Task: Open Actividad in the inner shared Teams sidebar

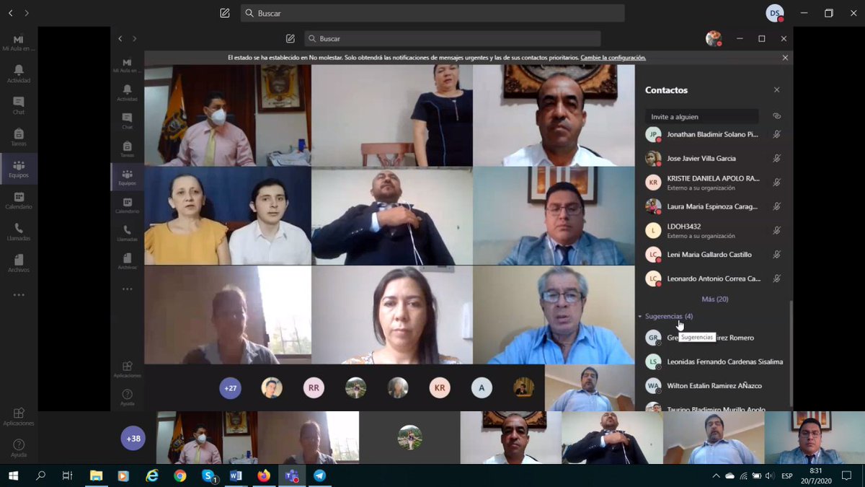Action: [x=127, y=92]
